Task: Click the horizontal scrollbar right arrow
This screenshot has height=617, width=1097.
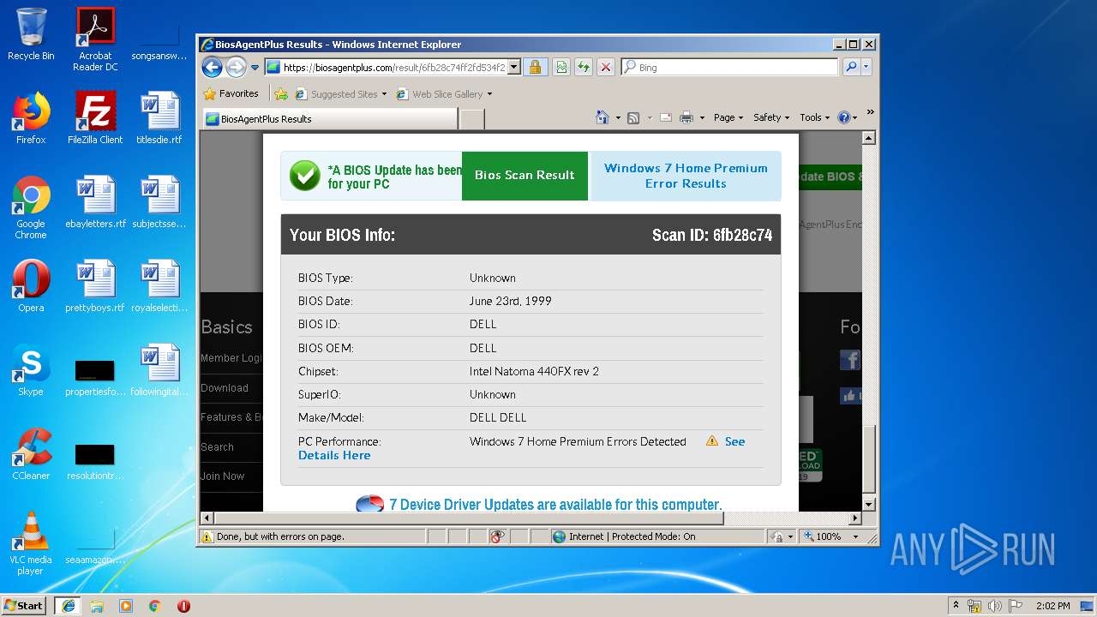Action: [x=854, y=518]
